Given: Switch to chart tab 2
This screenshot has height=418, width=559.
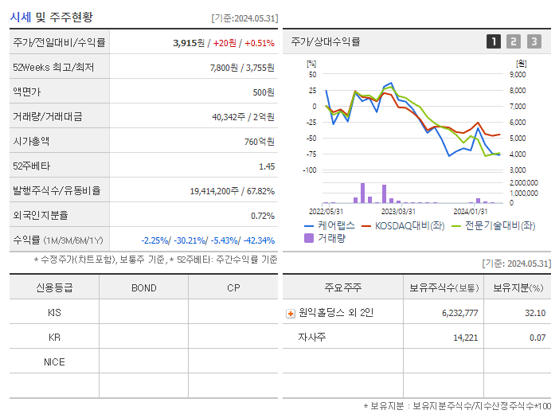Looking at the screenshot, I should (x=514, y=41).
